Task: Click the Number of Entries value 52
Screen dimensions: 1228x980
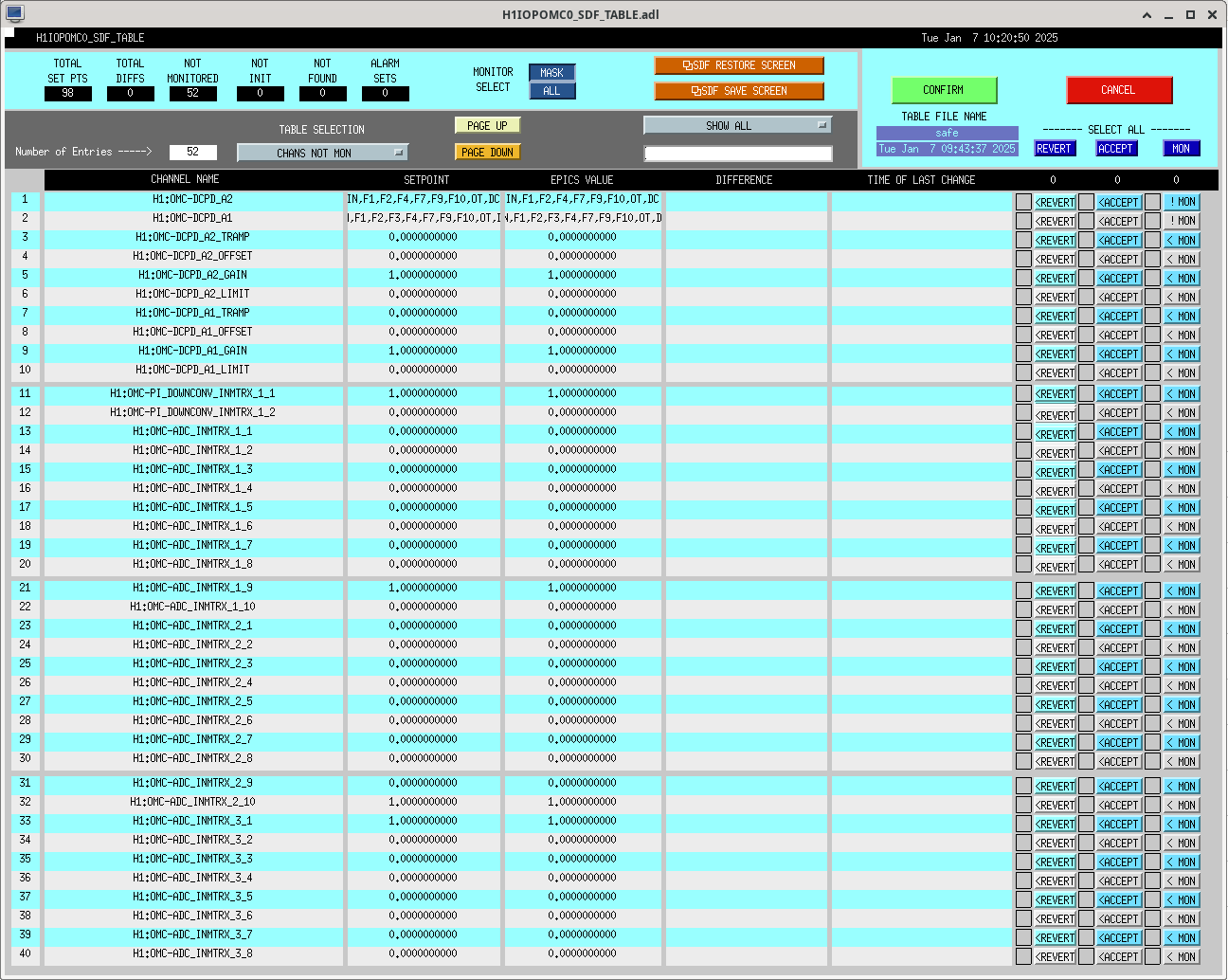Action: click(193, 152)
